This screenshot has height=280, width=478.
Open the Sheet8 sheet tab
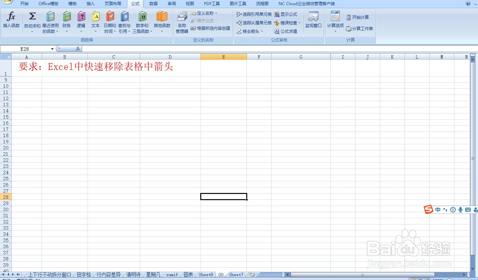pyautogui.click(x=206, y=275)
